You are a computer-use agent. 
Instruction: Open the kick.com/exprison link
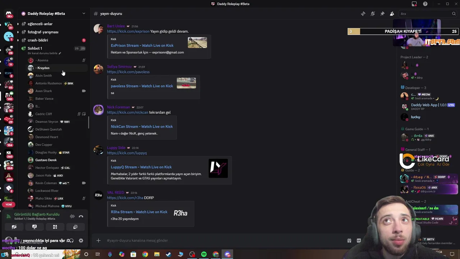click(128, 31)
